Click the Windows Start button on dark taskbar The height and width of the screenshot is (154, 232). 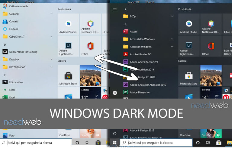115,143
